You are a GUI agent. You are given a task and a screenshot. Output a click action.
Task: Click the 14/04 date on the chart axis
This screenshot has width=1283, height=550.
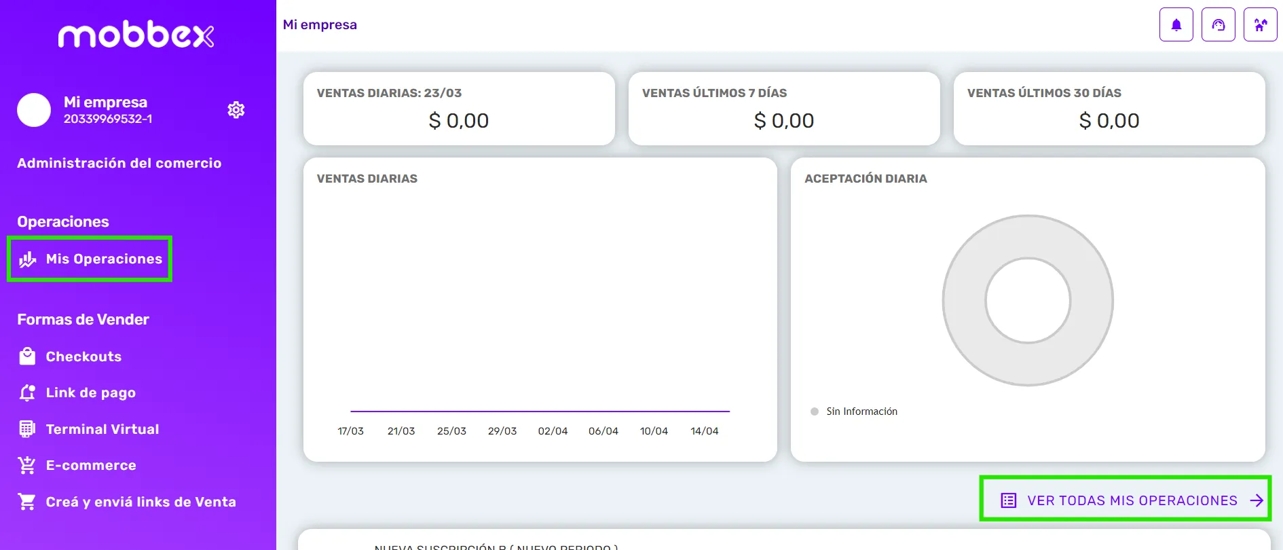(705, 431)
